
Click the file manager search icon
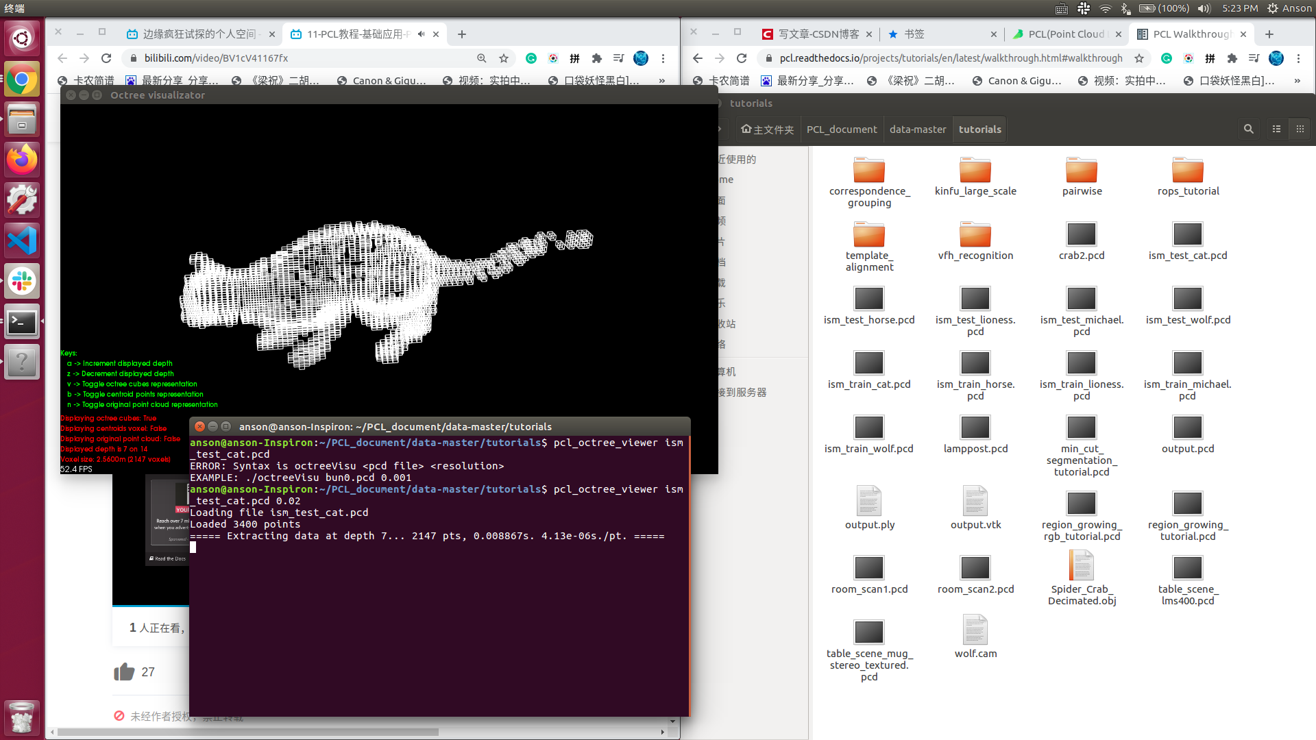(x=1248, y=129)
